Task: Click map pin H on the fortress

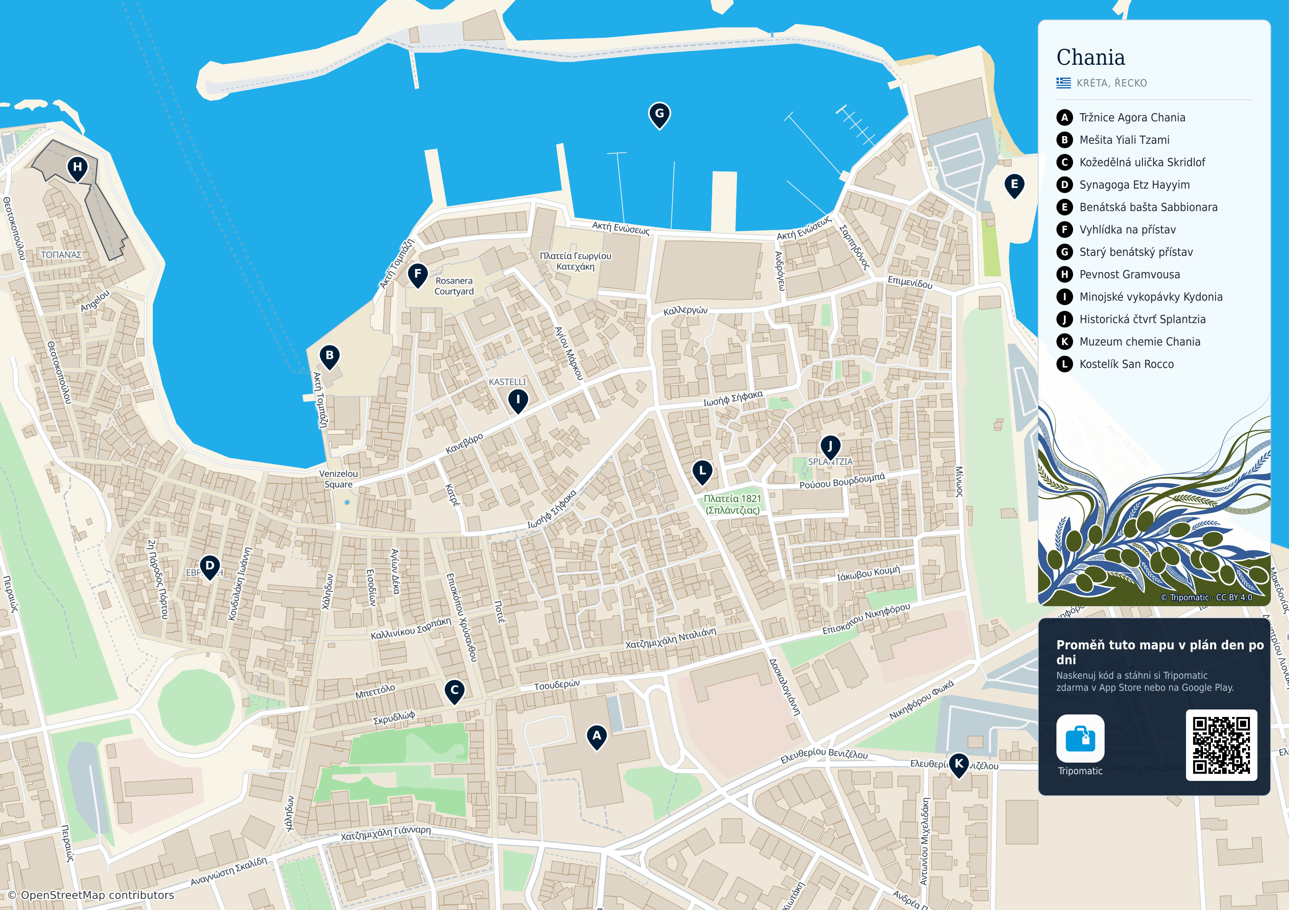Action: coord(78,169)
